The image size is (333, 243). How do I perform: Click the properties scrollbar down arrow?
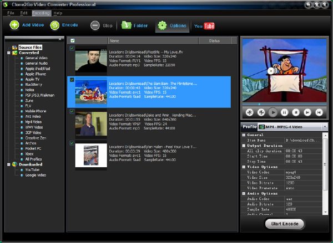pyautogui.click(x=325, y=212)
